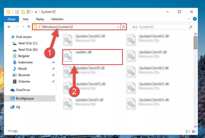Open Resimler in the sidebar

[x=22, y=75]
